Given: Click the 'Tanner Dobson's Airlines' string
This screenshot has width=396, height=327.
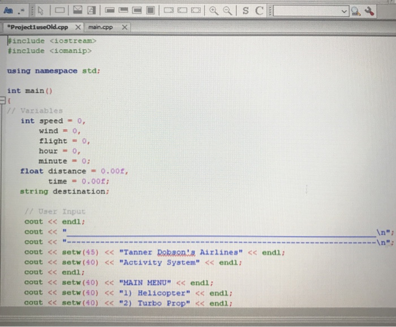Looking at the screenshot, I should [181, 252].
